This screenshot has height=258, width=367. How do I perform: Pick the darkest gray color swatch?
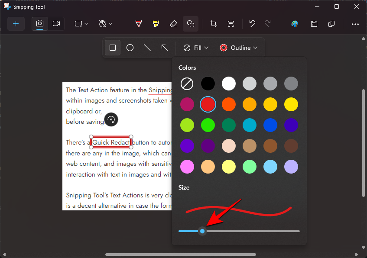[291, 84]
